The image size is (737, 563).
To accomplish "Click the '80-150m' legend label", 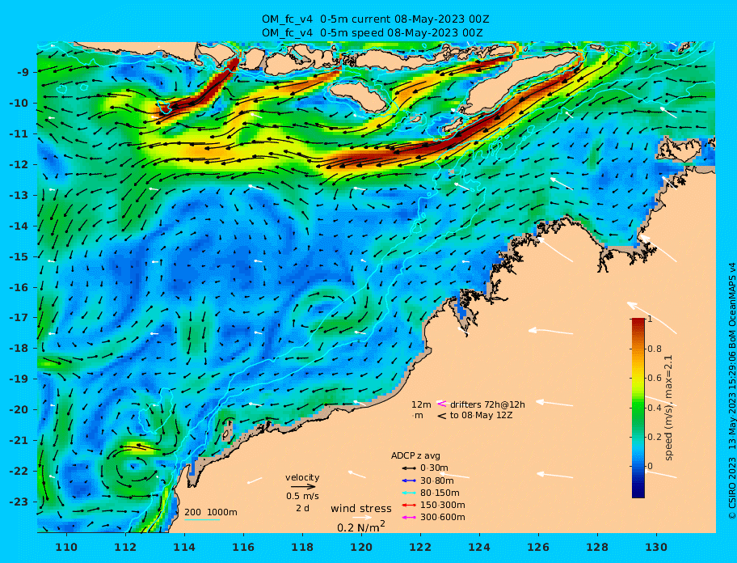I will coord(440,493).
